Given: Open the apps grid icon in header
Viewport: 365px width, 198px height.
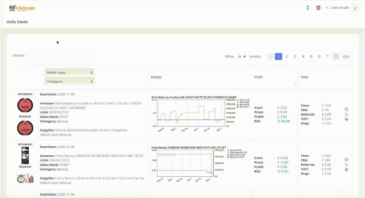Looking at the screenshot, I should point(308,8).
